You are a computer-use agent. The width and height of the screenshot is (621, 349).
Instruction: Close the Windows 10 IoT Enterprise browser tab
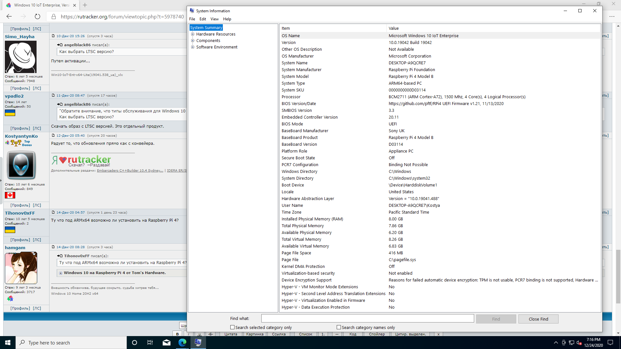(x=74, y=5)
